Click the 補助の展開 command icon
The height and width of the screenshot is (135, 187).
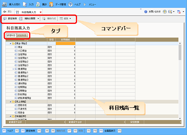(x=21, y=19)
